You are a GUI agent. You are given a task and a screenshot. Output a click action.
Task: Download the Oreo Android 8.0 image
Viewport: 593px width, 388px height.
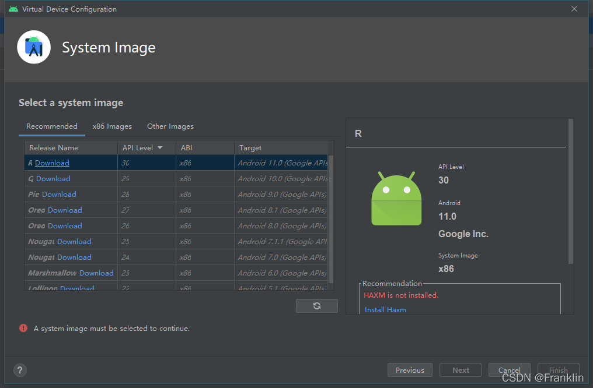tap(65, 225)
